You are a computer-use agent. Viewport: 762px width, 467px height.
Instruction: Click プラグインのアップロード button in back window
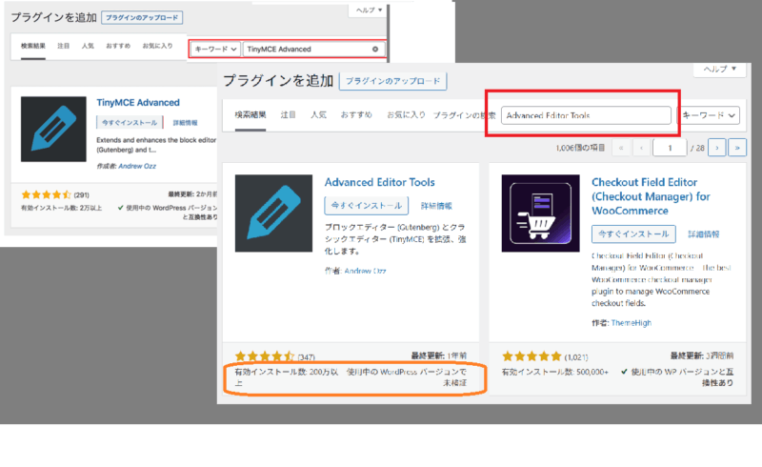pyautogui.click(x=142, y=17)
